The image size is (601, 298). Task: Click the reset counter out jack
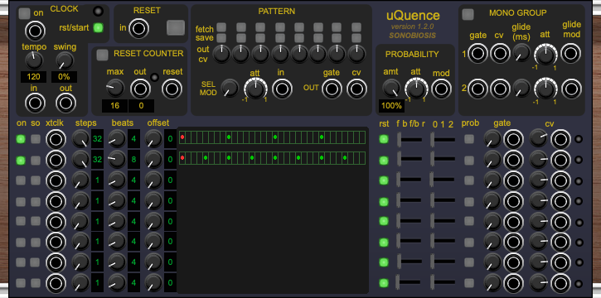pyautogui.click(x=140, y=89)
